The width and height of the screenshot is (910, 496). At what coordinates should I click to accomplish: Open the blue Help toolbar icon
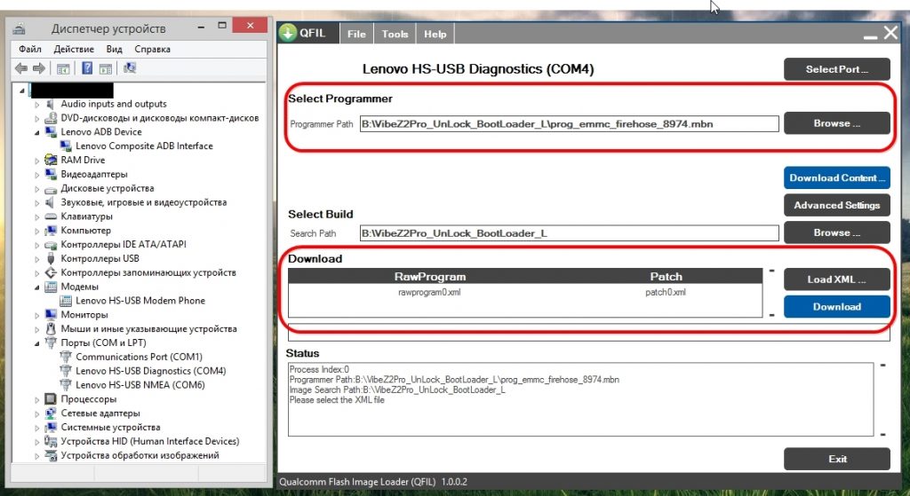pyautogui.click(x=87, y=68)
